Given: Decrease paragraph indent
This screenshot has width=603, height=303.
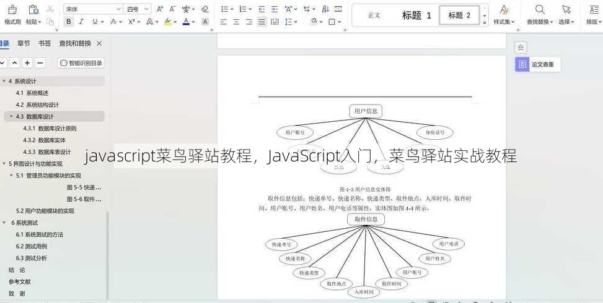Looking at the screenshot, I should pos(262,9).
